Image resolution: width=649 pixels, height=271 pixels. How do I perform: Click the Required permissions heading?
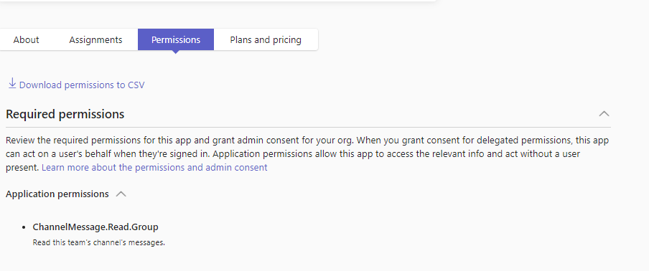65,114
